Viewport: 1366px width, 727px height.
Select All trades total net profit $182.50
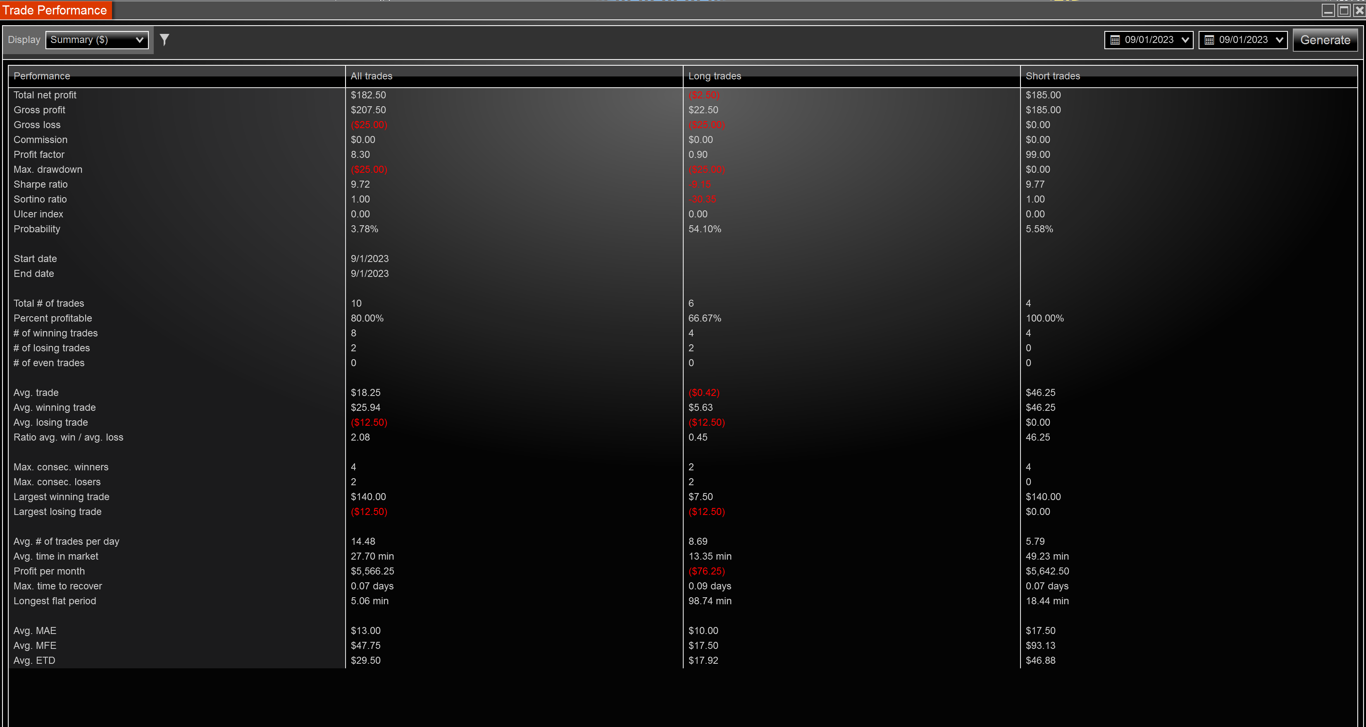[x=368, y=95]
